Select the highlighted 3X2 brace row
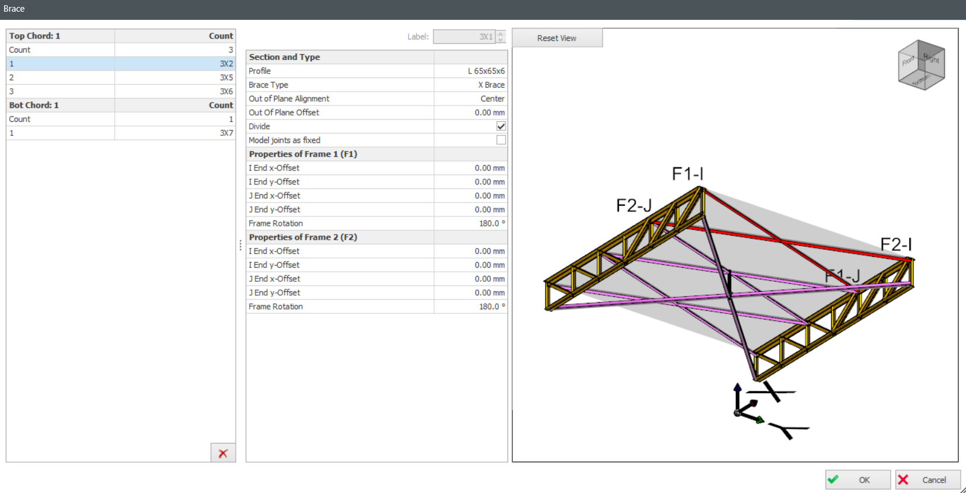 tap(121, 64)
